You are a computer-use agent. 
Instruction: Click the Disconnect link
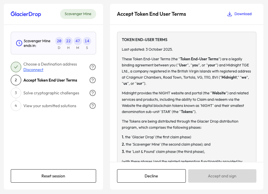33,70
